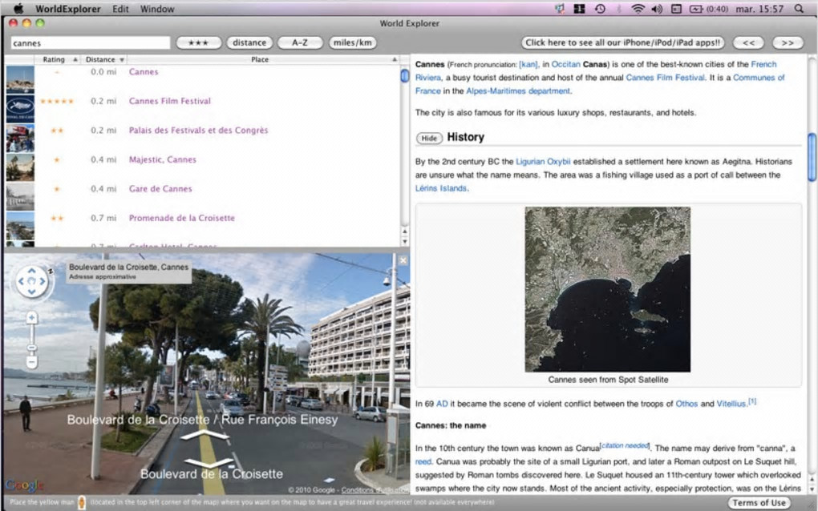Open Spotlight search magnifier in menu bar
The image size is (818, 511).
pyautogui.click(x=799, y=9)
